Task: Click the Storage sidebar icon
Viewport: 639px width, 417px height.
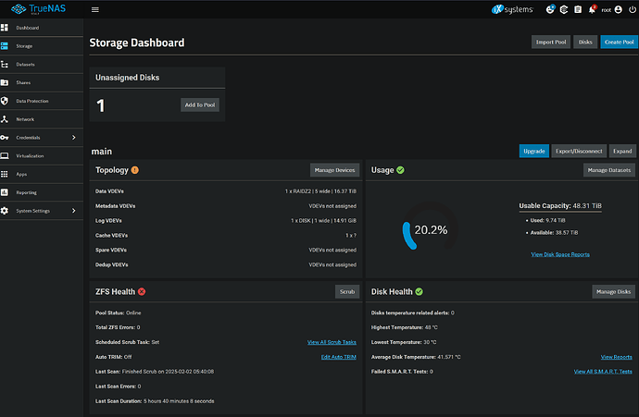Action: point(5,46)
